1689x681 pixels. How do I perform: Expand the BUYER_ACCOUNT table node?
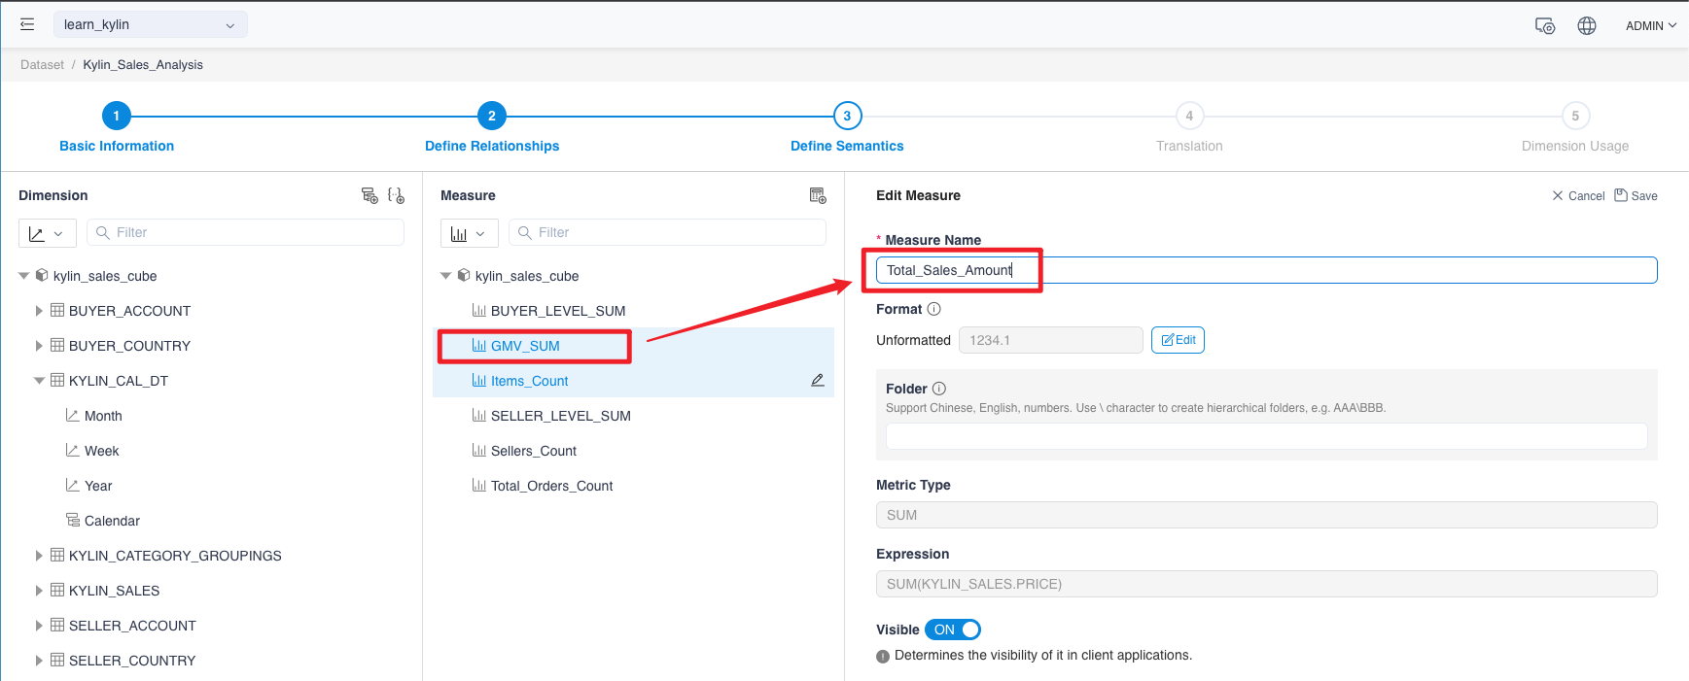[x=39, y=311]
